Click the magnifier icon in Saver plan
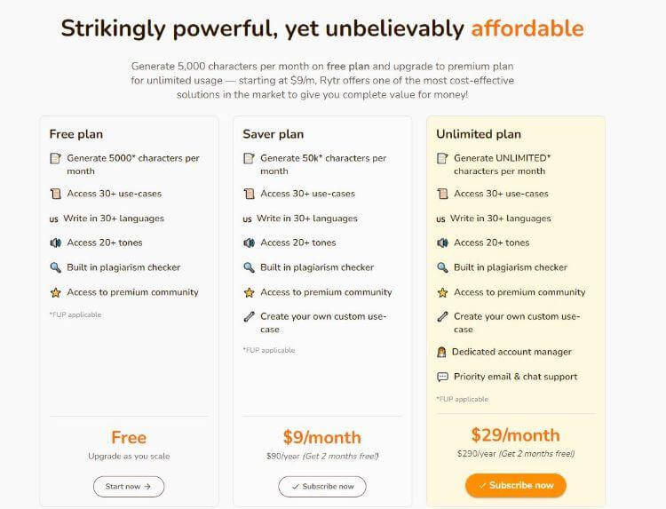 (249, 267)
